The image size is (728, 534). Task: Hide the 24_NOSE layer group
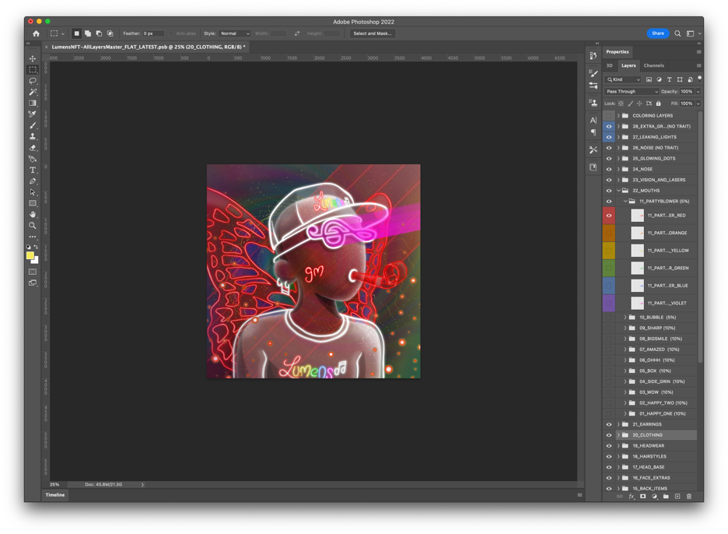coord(609,169)
